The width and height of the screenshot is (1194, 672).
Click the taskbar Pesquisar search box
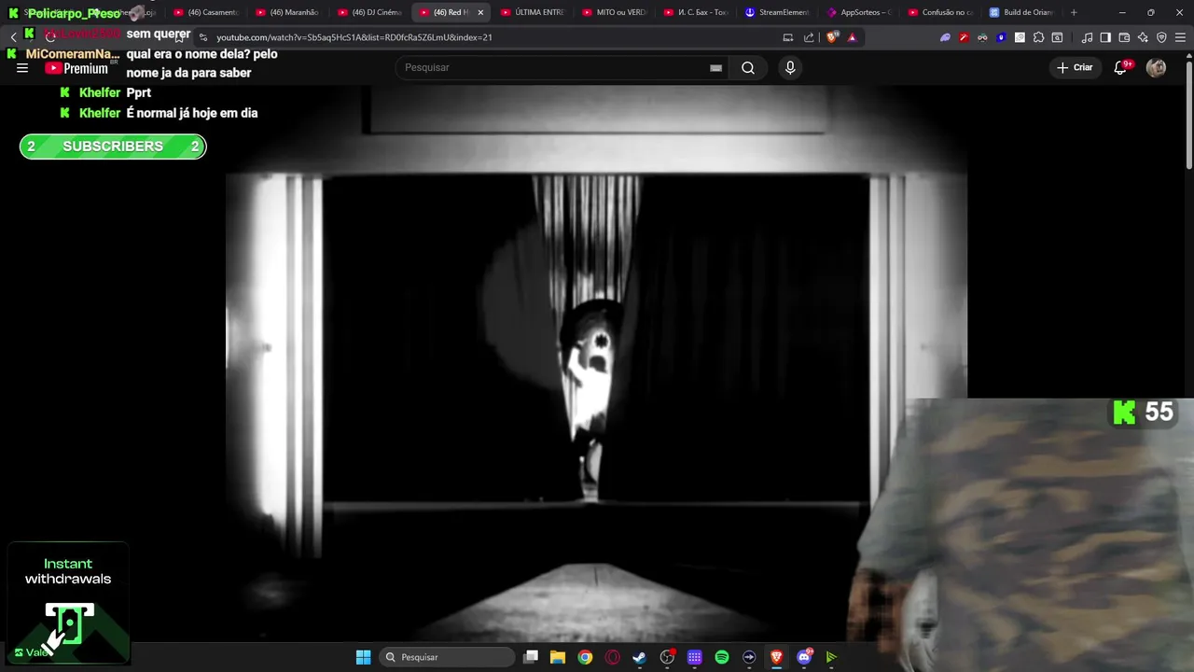coord(448,657)
